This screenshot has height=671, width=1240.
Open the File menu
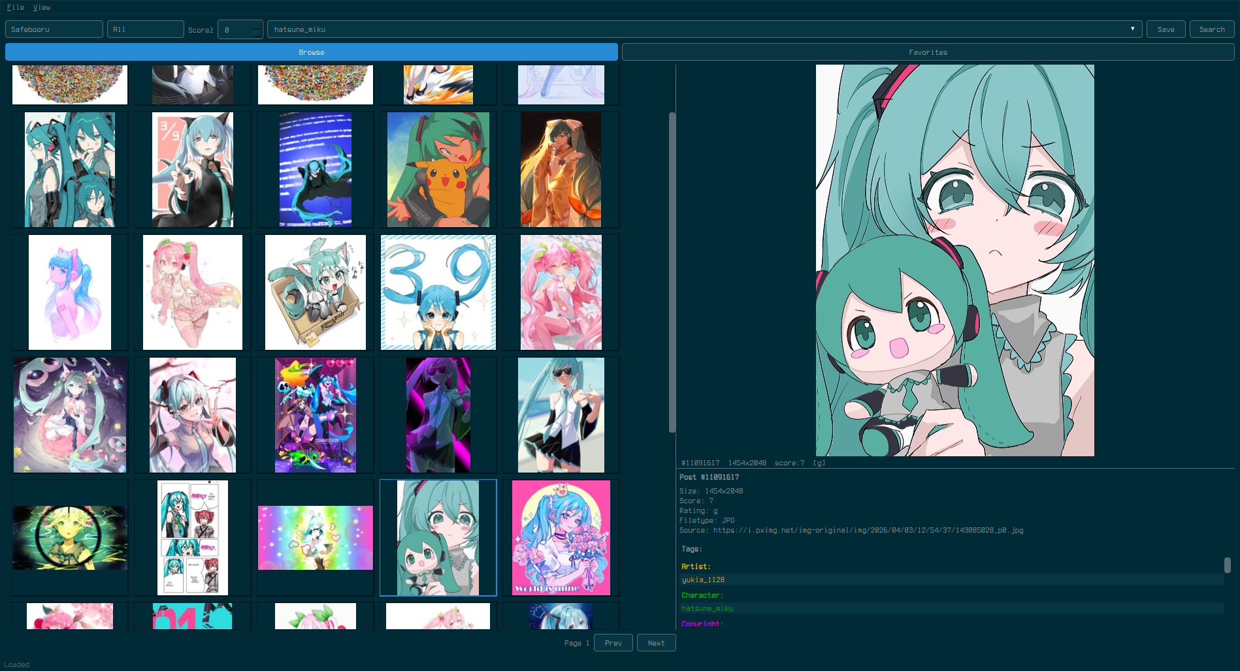click(15, 7)
